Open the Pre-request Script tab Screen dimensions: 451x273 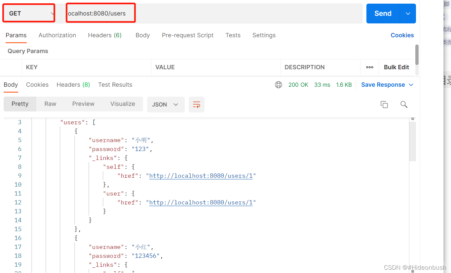[188, 35]
